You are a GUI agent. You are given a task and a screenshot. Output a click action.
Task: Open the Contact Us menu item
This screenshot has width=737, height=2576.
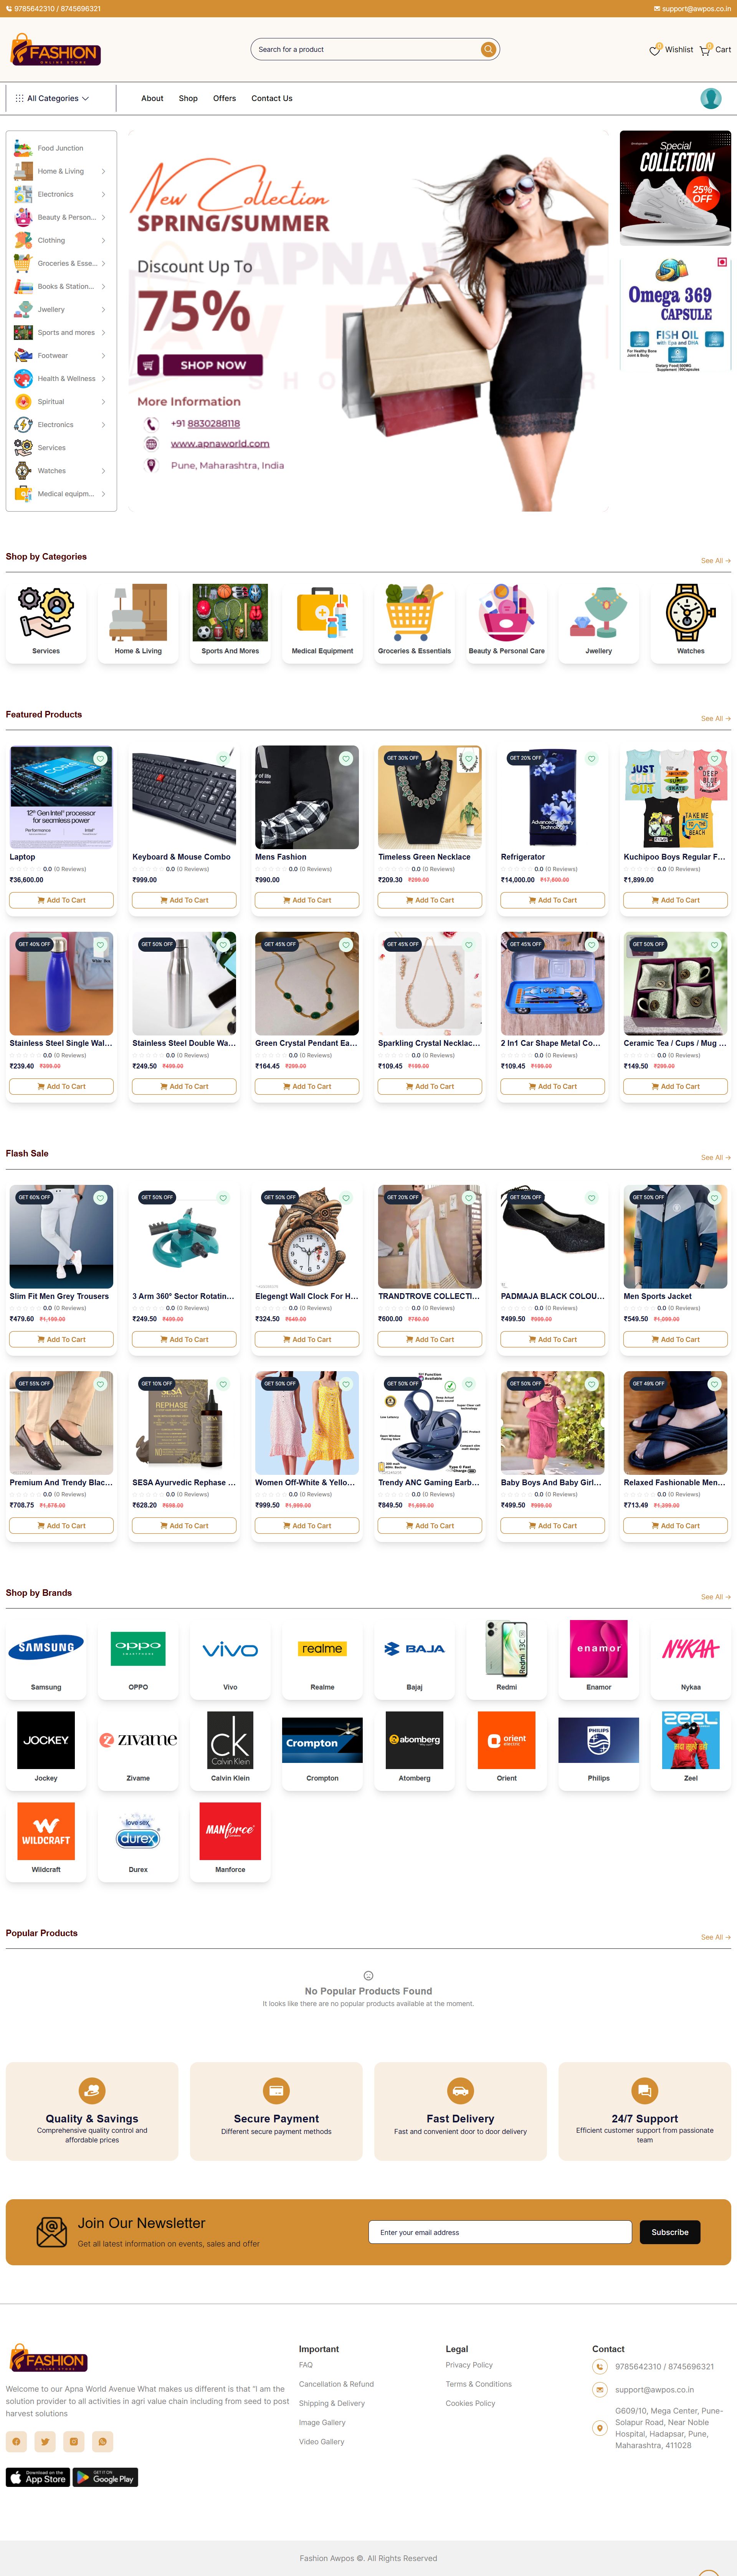click(x=272, y=98)
